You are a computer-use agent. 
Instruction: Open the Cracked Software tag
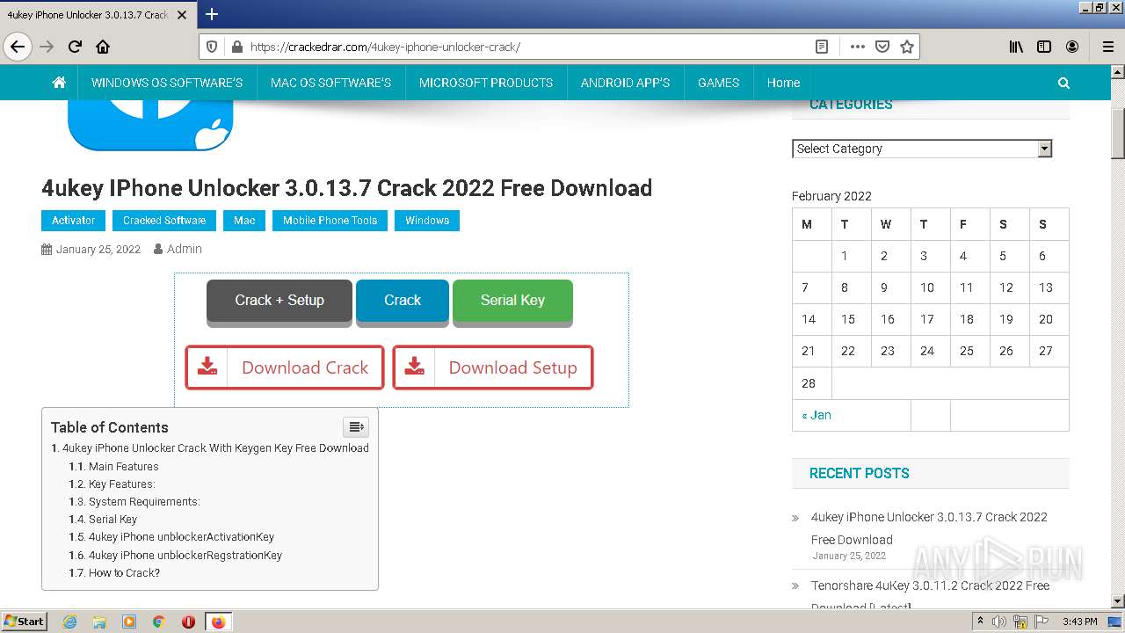click(164, 221)
